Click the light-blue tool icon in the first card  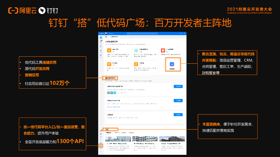point(115,93)
